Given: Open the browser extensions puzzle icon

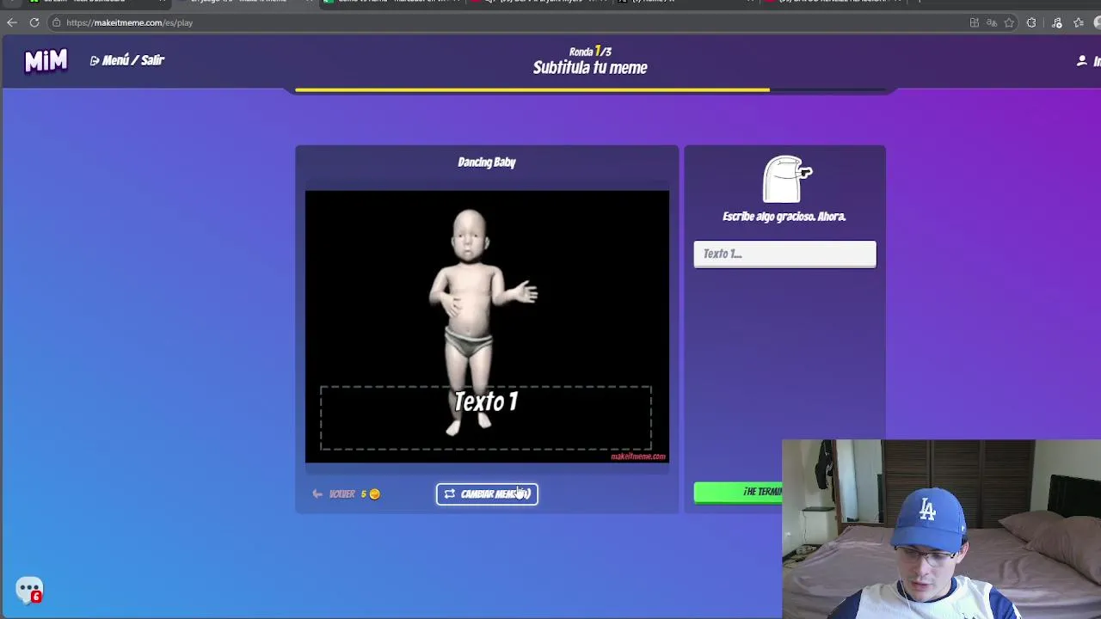Looking at the screenshot, I should 1031,22.
